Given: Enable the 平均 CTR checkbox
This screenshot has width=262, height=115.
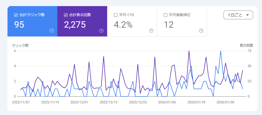Looking at the screenshot, I should [115, 15].
